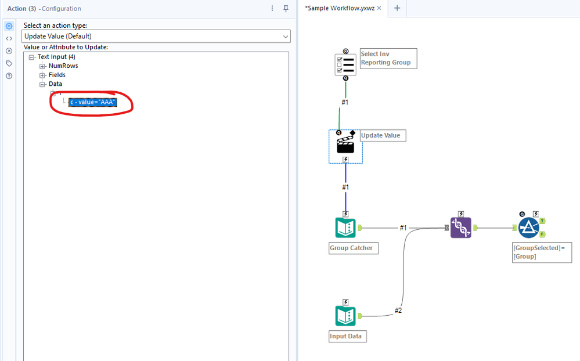Open the Help question mark icon
Image resolution: width=580 pixels, height=361 pixels.
9,76
